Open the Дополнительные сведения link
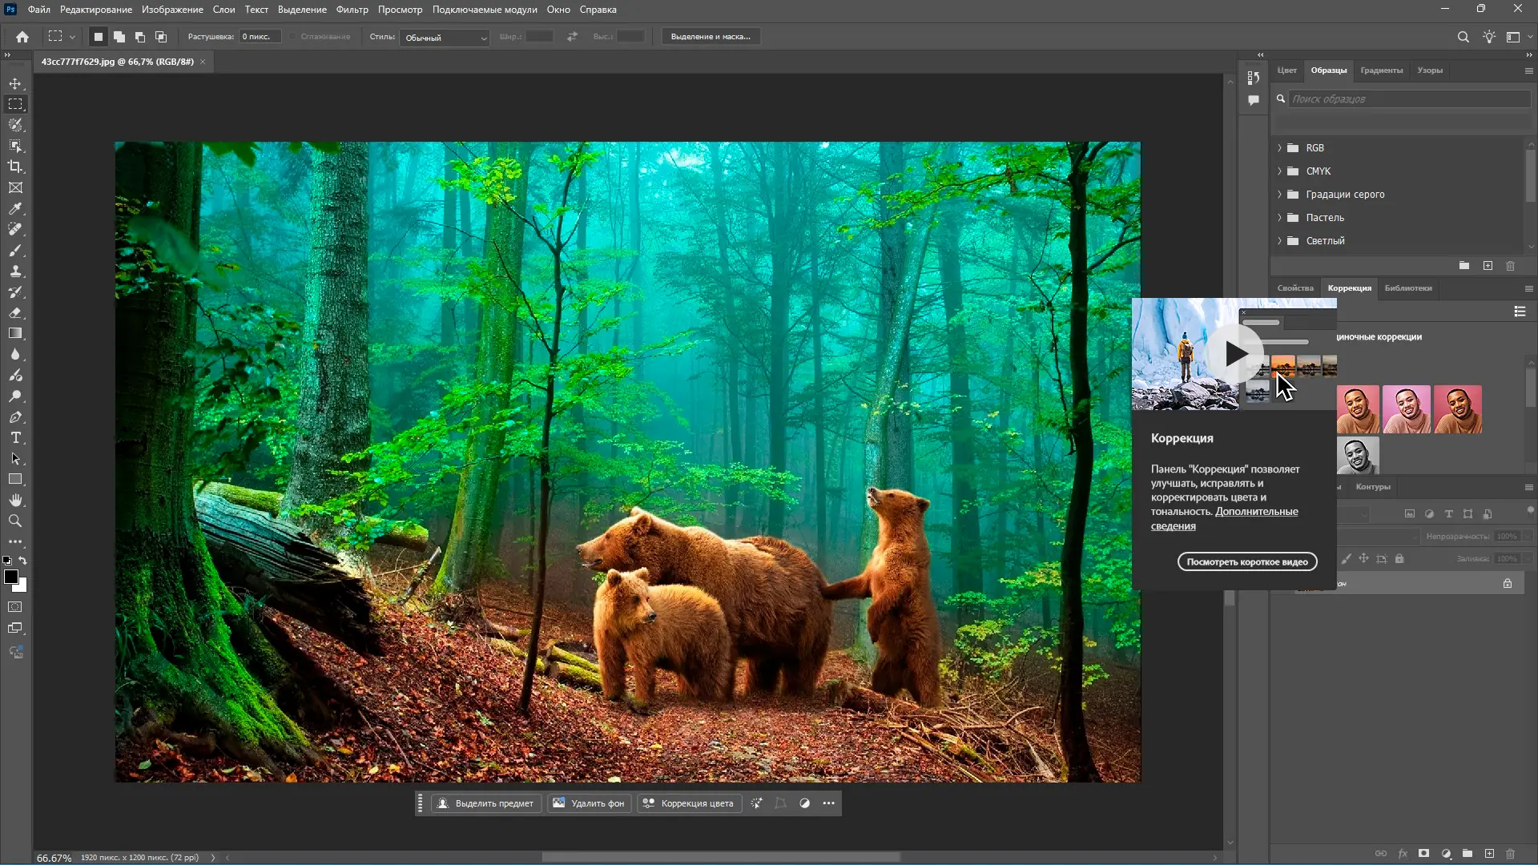1538x865 pixels. 1256,512
